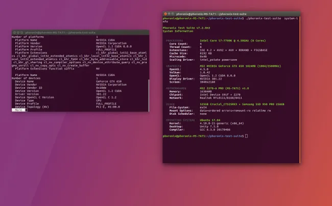This screenshot has height=206, width=332.
Task: Maximize the system-info terminal window
Action: pyautogui.click(x=173, y=14)
